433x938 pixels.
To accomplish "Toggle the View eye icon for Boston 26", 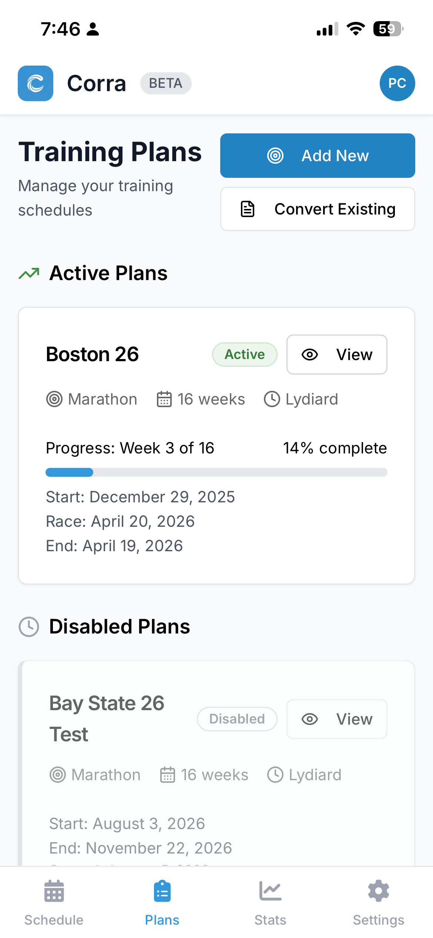I will pyautogui.click(x=310, y=355).
